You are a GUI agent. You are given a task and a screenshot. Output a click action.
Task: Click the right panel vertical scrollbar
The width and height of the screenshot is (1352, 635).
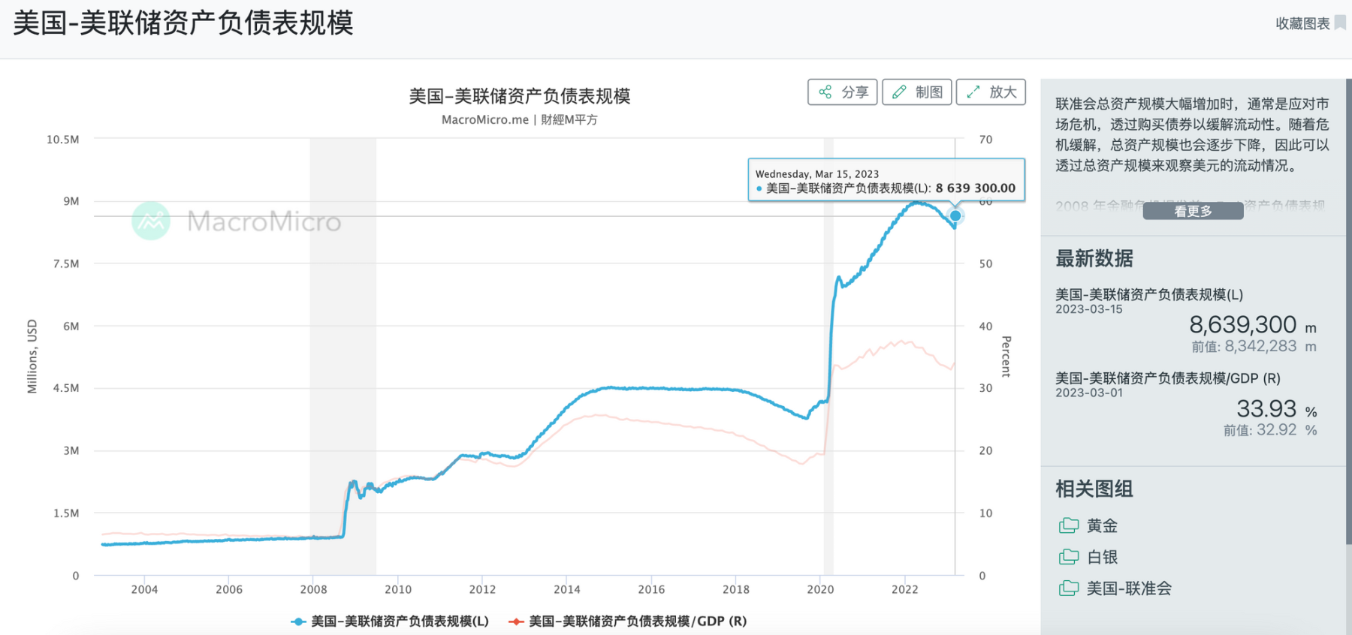point(1348,311)
